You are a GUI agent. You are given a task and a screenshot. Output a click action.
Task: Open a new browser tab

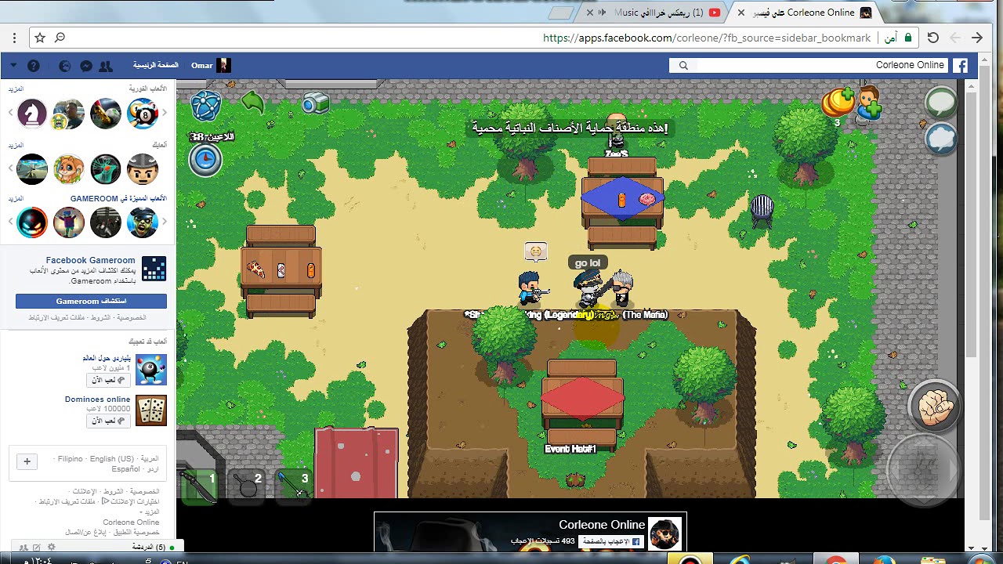point(561,13)
